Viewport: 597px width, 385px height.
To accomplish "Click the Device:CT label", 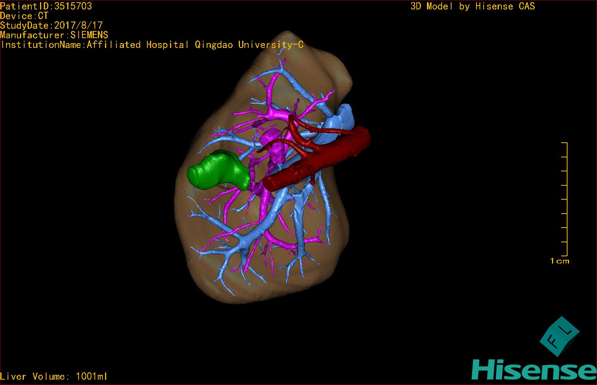I will pyautogui.click(x=24, y=16).
